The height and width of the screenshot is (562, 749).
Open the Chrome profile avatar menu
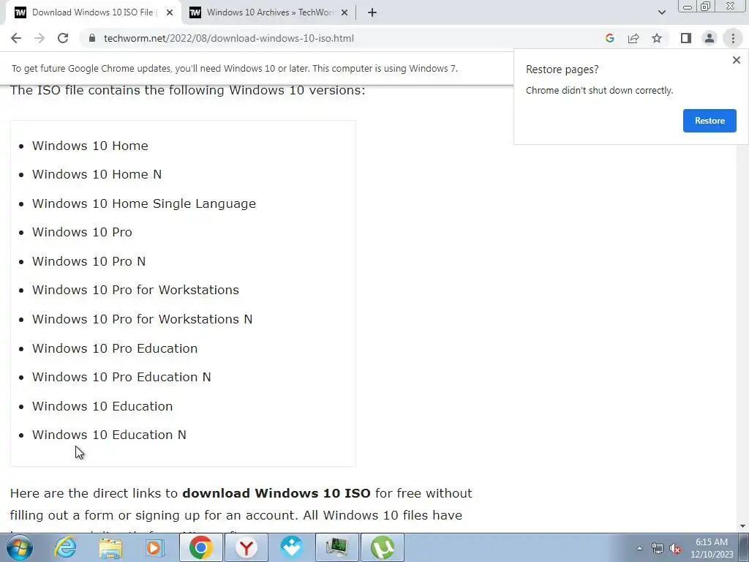coord(710,38)
